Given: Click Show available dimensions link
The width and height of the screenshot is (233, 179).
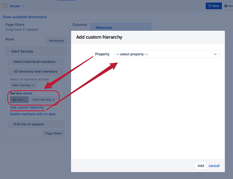Looking at the screenshot, I should 25,17.
